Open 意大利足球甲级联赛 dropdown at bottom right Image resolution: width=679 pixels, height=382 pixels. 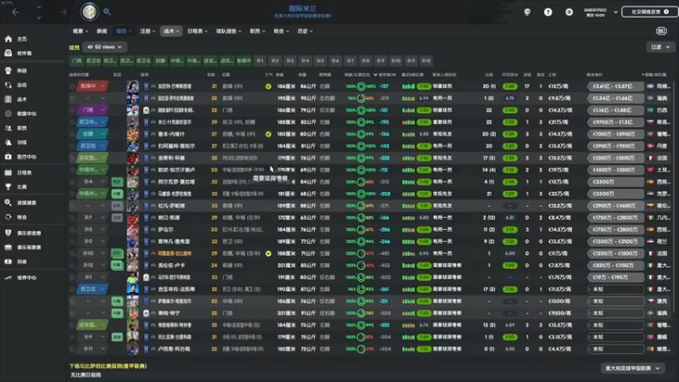click(x=632, y=368)
